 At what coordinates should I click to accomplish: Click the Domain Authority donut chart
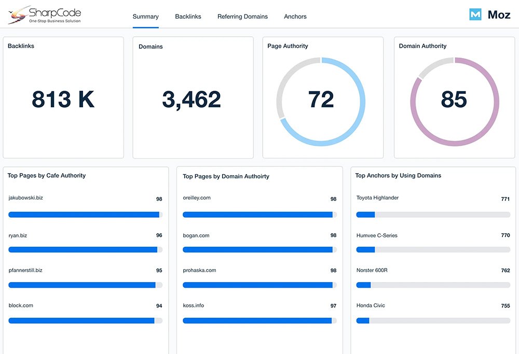(x=454, y=101)
